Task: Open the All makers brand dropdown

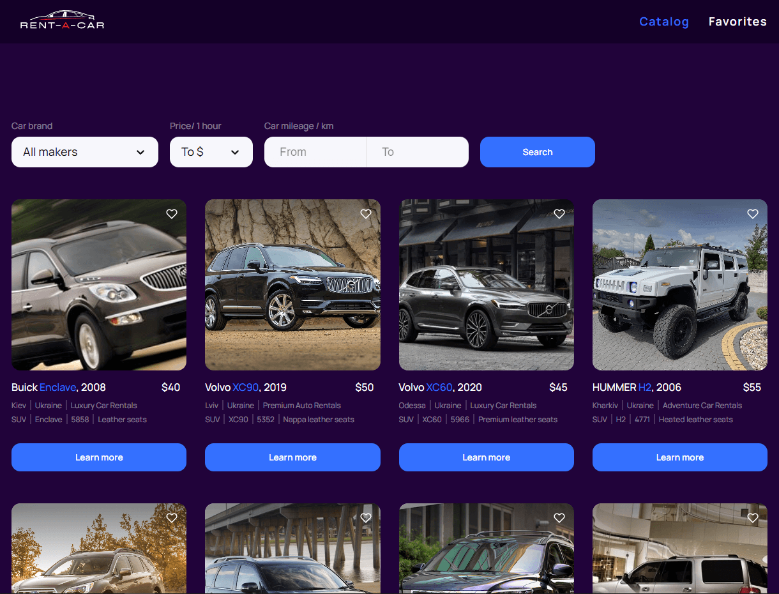Action: click(85, 152)
